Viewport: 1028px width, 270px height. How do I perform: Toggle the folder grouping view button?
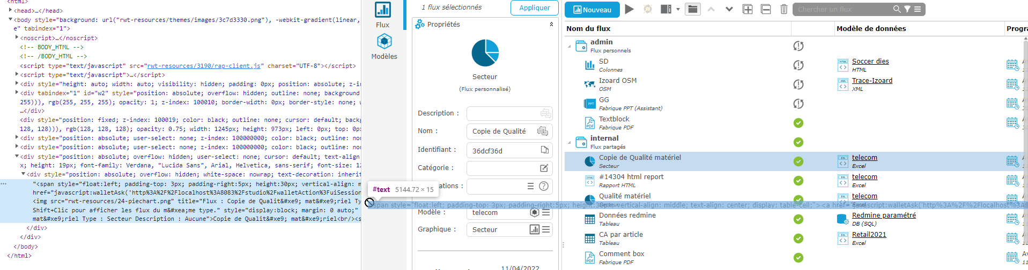click(x=693, y=9)
